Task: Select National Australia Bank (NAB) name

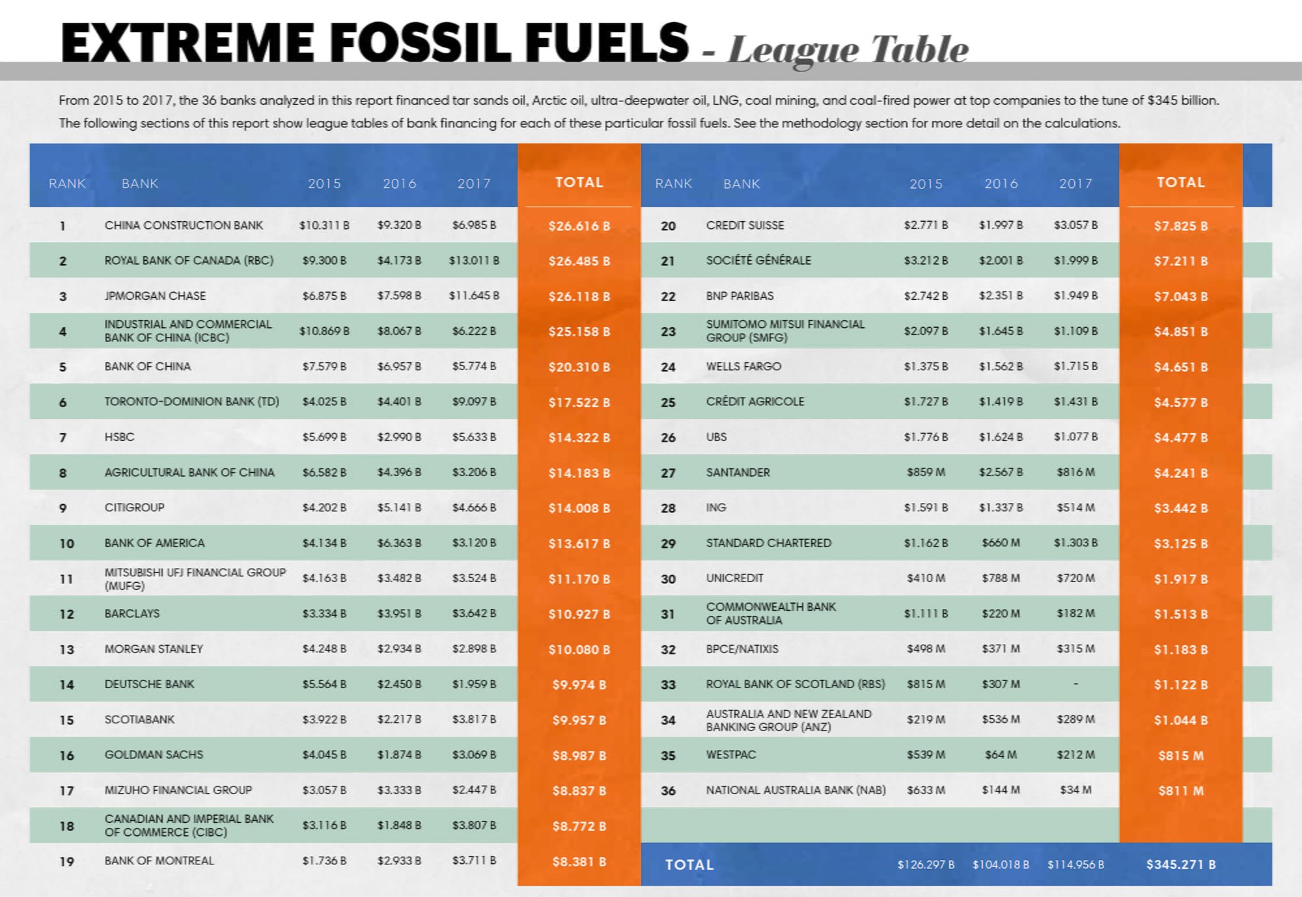Action: coord(796,790)
